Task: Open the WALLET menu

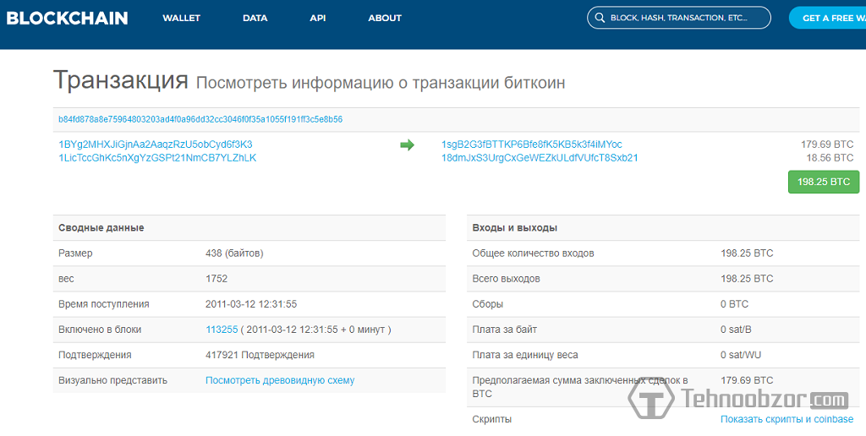Action: pos(181,18)
